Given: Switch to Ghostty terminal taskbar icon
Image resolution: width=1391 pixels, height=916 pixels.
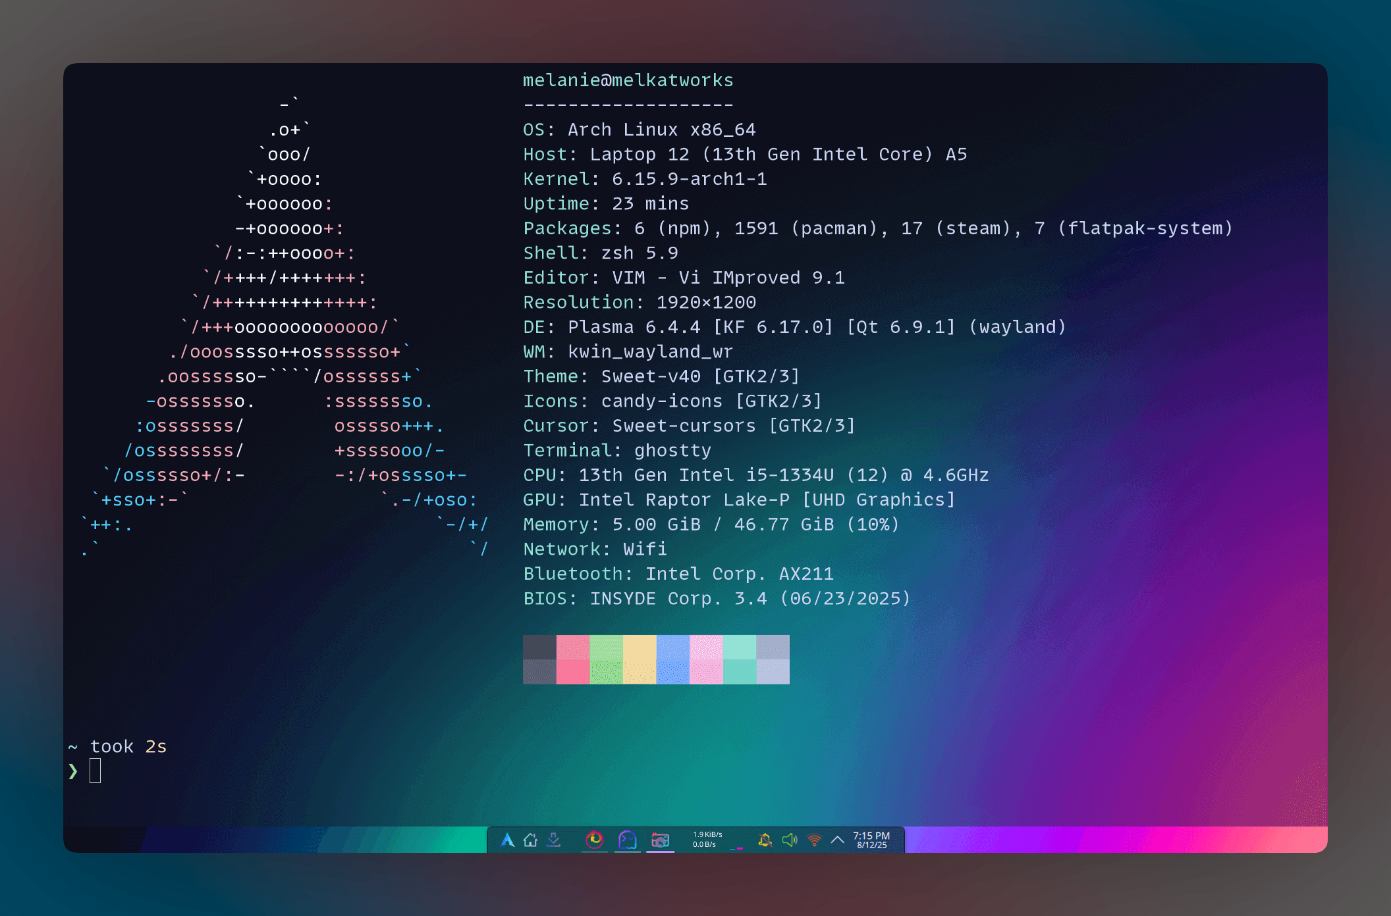Looking at the screenshot, I should pyautogui.click(x=628, y=840).
